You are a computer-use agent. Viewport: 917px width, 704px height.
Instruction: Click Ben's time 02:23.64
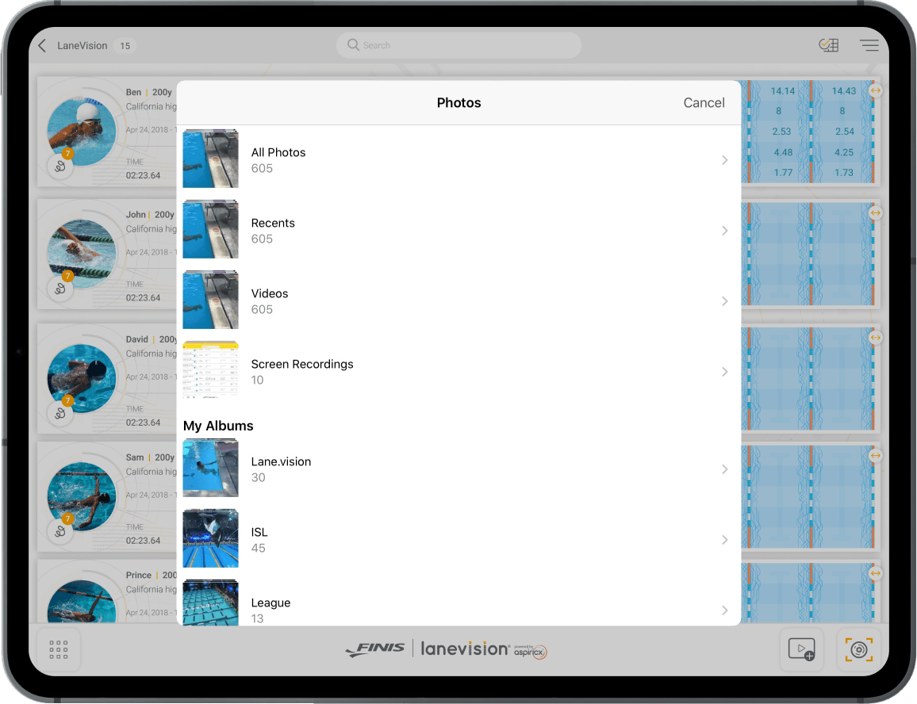pos(144,175)
